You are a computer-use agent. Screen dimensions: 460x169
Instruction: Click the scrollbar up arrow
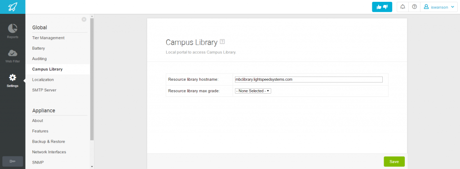tap(92, 16)
